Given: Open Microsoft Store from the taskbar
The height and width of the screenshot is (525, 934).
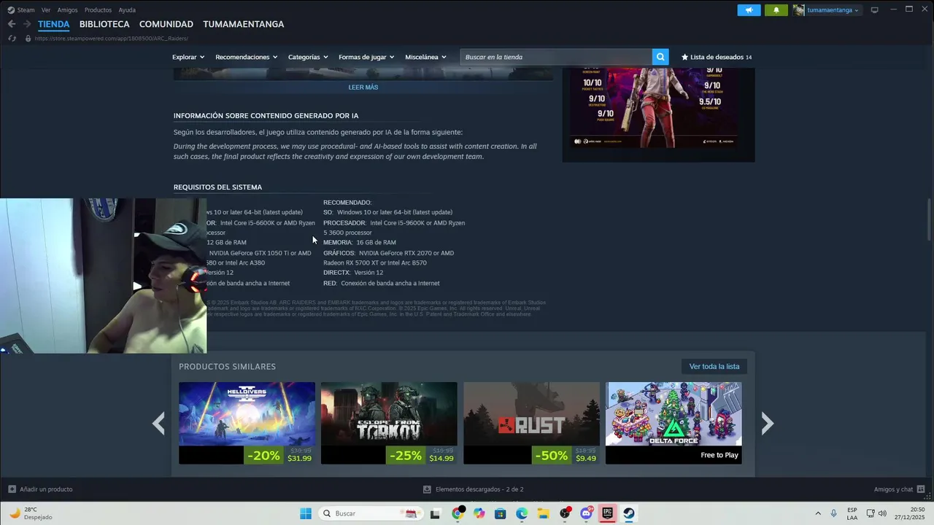Looking at the screenshot, I should pos(501,513).
